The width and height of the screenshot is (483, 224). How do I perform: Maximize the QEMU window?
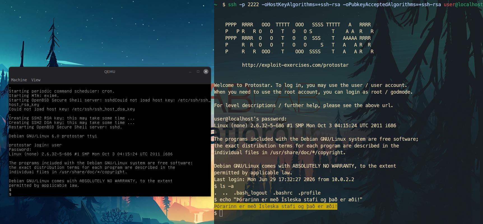point(198,71)
